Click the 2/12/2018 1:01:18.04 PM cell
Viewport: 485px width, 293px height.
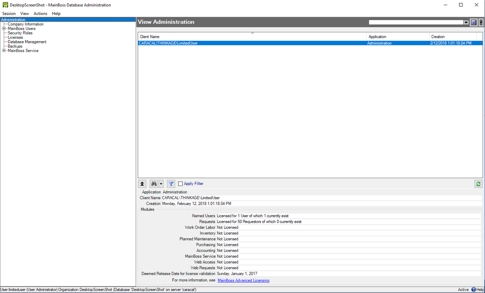click(x=451, y=43)
